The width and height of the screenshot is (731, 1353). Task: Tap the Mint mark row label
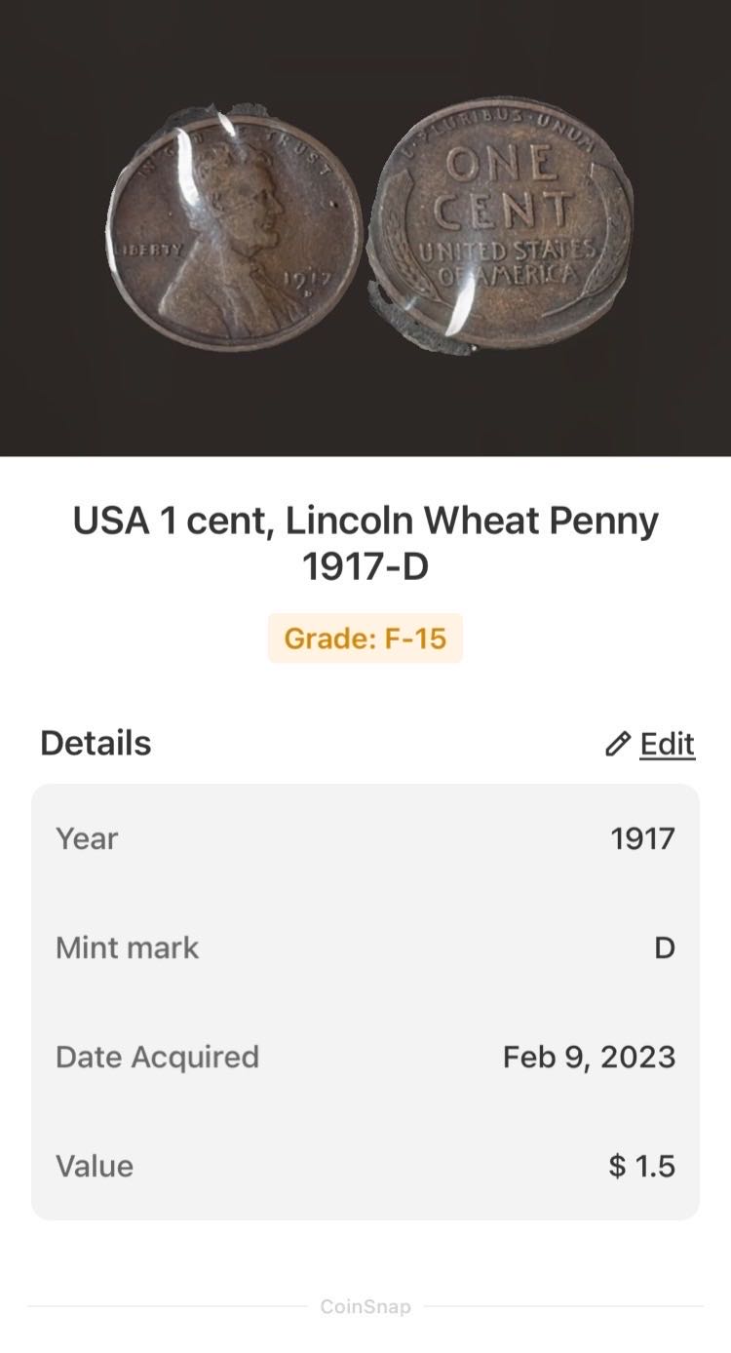pos(127,947)
